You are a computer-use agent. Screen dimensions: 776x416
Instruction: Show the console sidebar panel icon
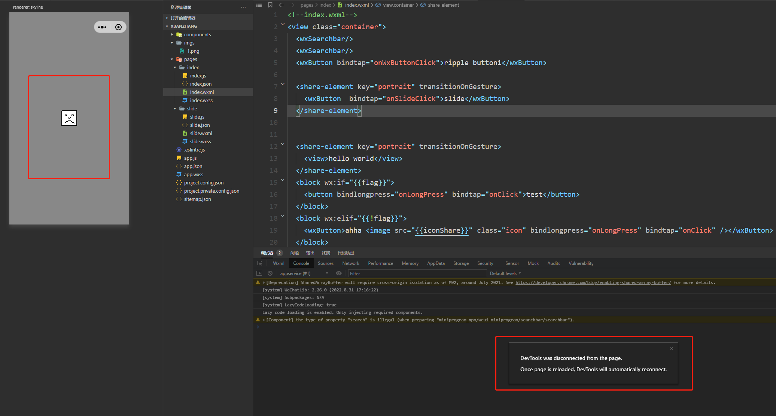pos(259,273)
